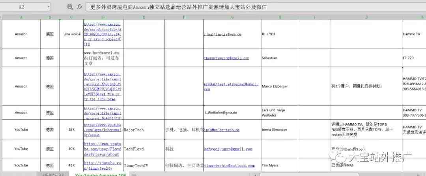The image size is (426, 176).
Task: Select column H header
Action: click(280, 17)
